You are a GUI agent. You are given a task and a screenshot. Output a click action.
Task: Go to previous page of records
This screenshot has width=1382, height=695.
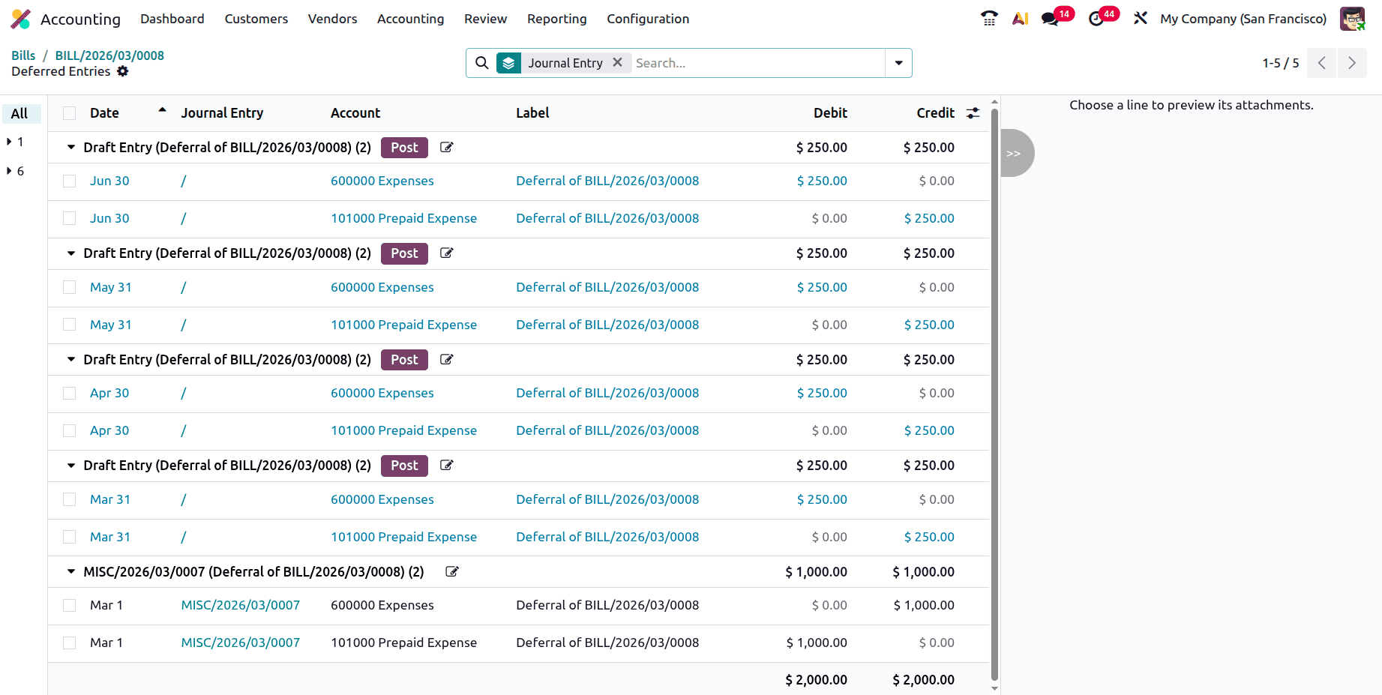coord(1322,63)
